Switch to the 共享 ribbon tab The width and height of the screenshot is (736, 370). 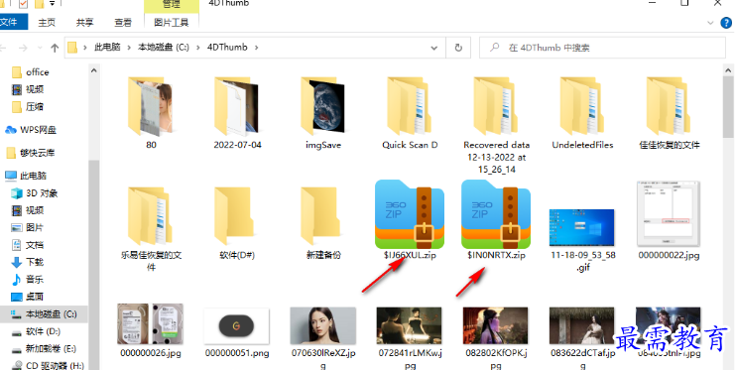(x=84, y=22)
